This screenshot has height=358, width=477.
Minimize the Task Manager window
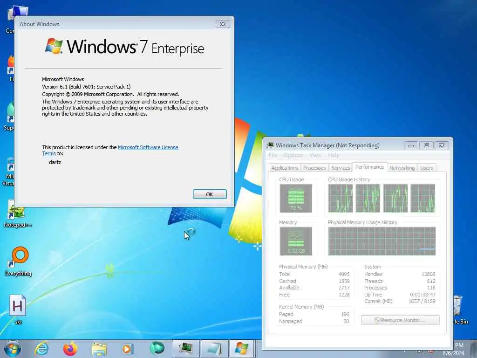tap(411, 145)
